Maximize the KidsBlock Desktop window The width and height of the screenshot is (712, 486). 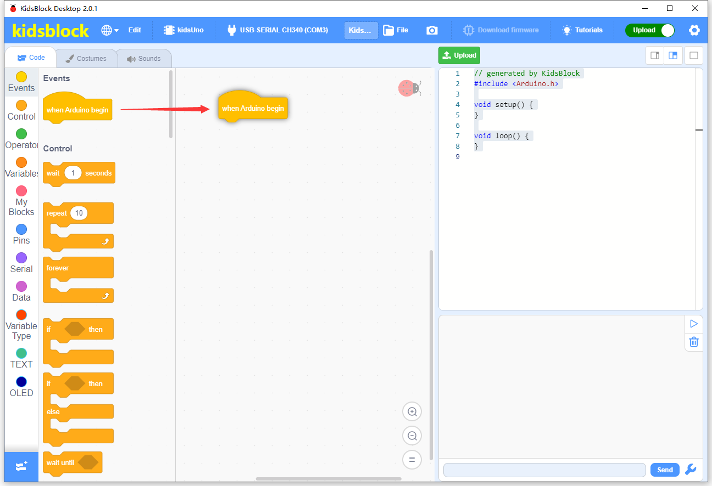[670, 8]
